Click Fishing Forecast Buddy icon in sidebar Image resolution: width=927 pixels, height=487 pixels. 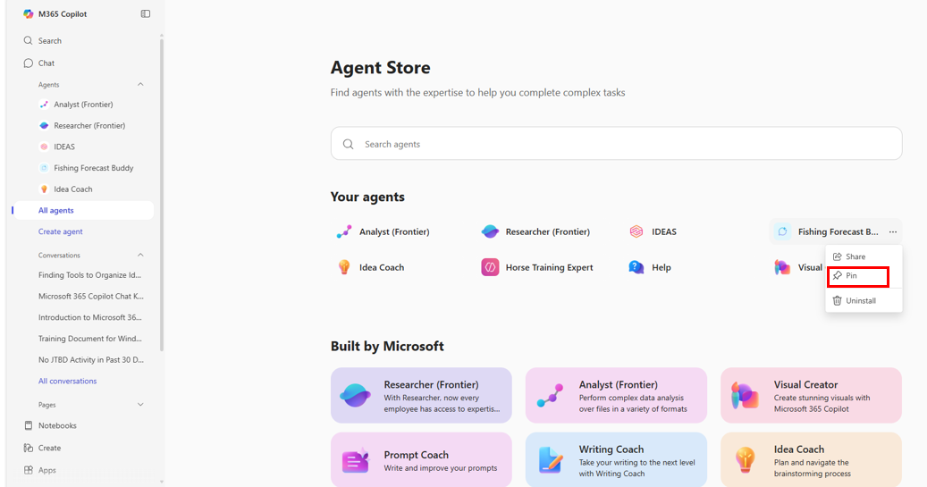pyautogui.click(x=44, y=169)
